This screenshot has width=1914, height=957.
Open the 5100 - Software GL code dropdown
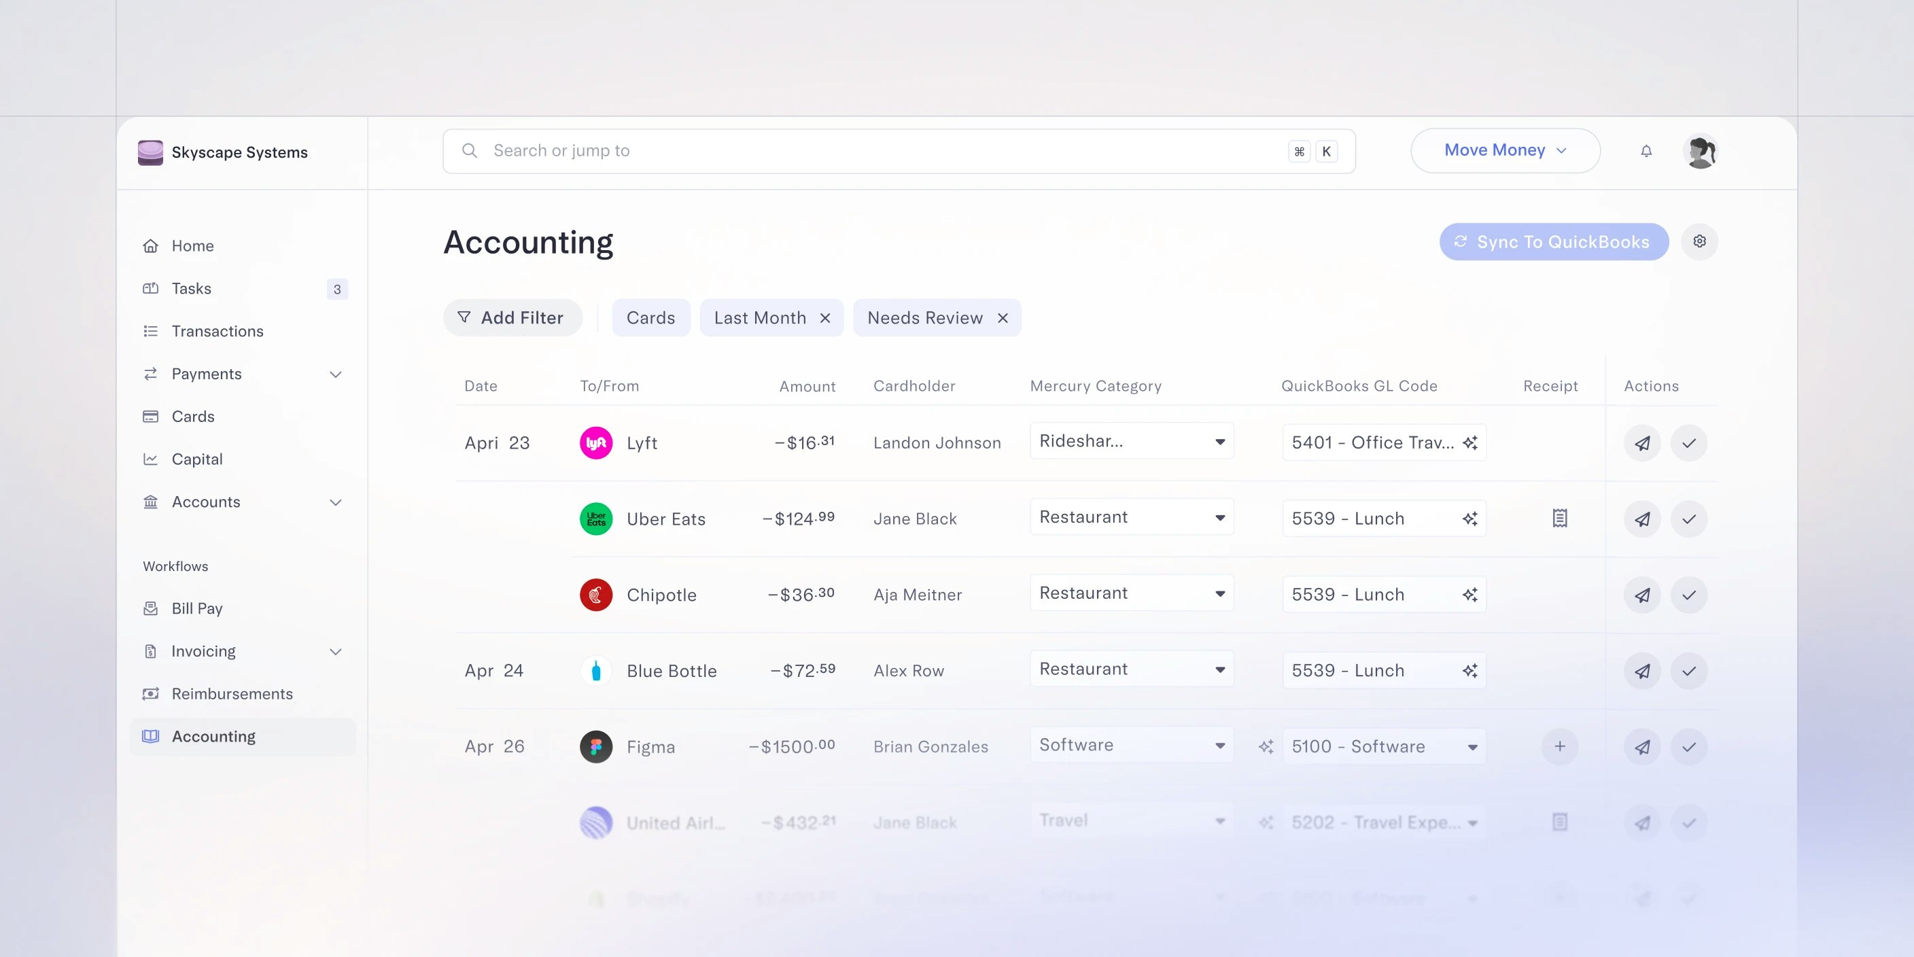pos(1385,747)
